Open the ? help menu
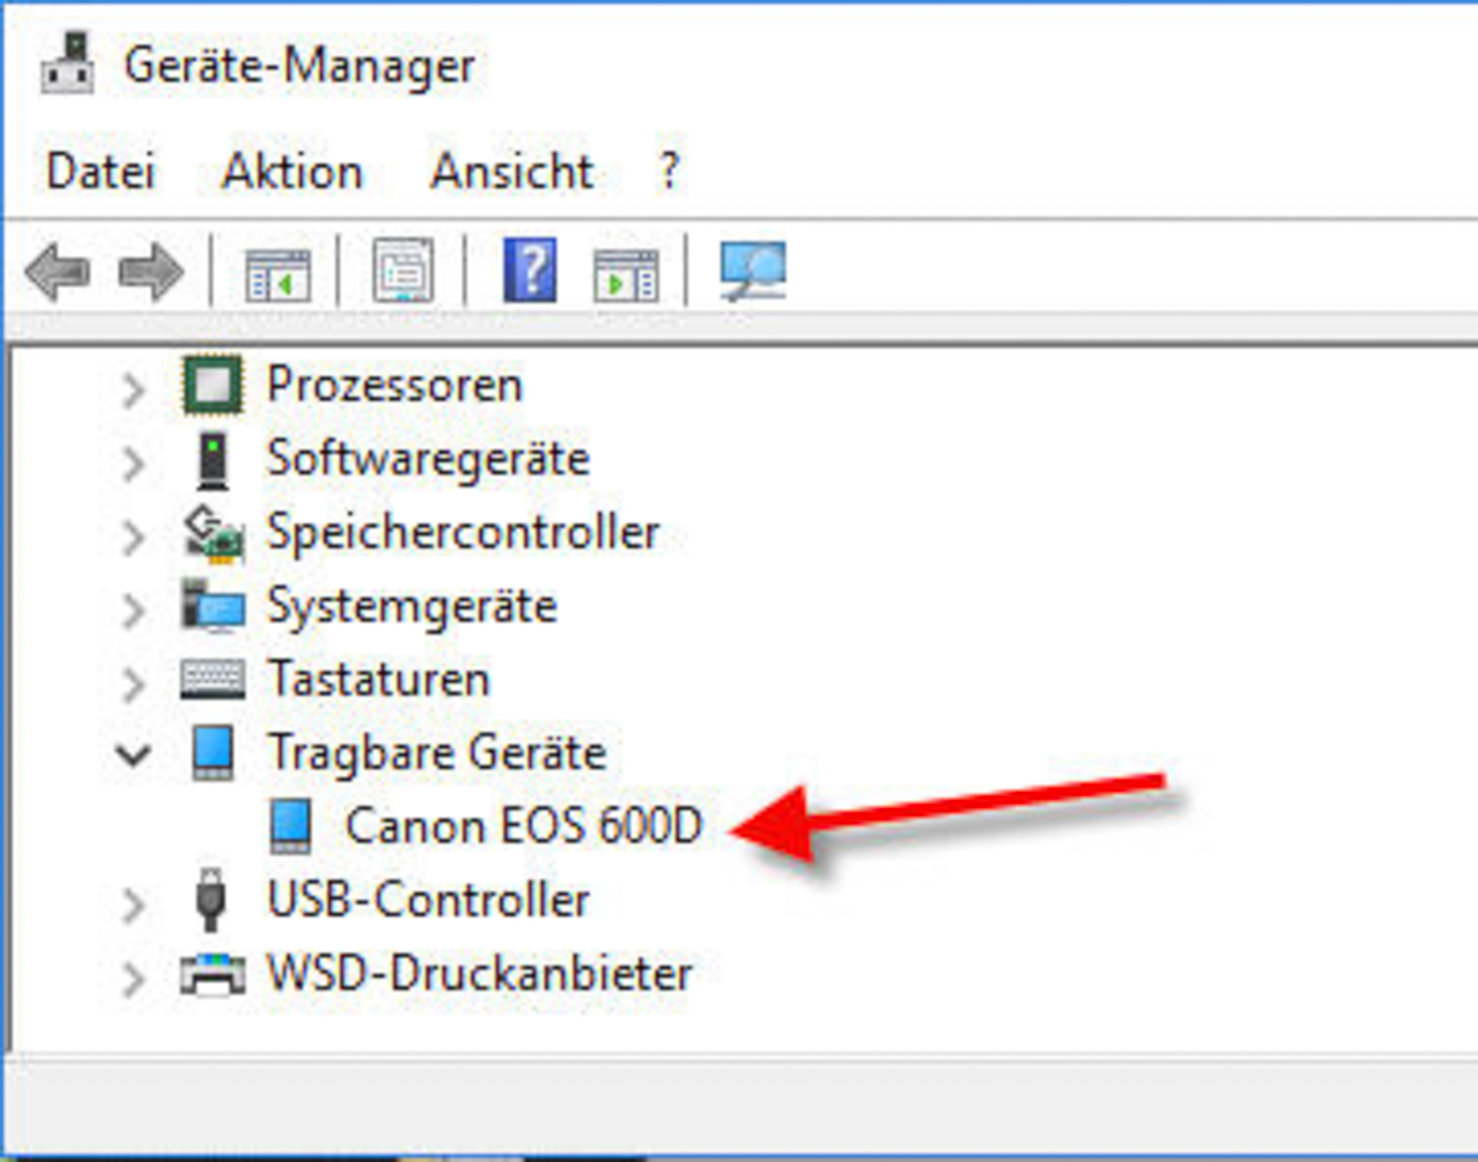The height and width of the screenshot is (1162, 1478). point(669,172)
